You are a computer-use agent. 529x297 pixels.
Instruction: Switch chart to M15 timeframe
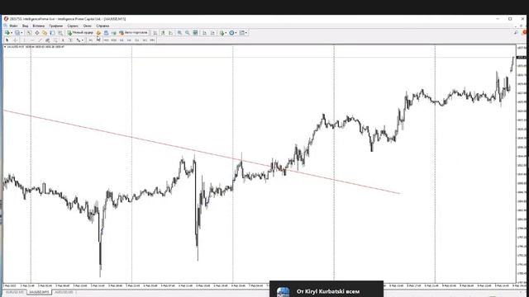click(106, 40)
